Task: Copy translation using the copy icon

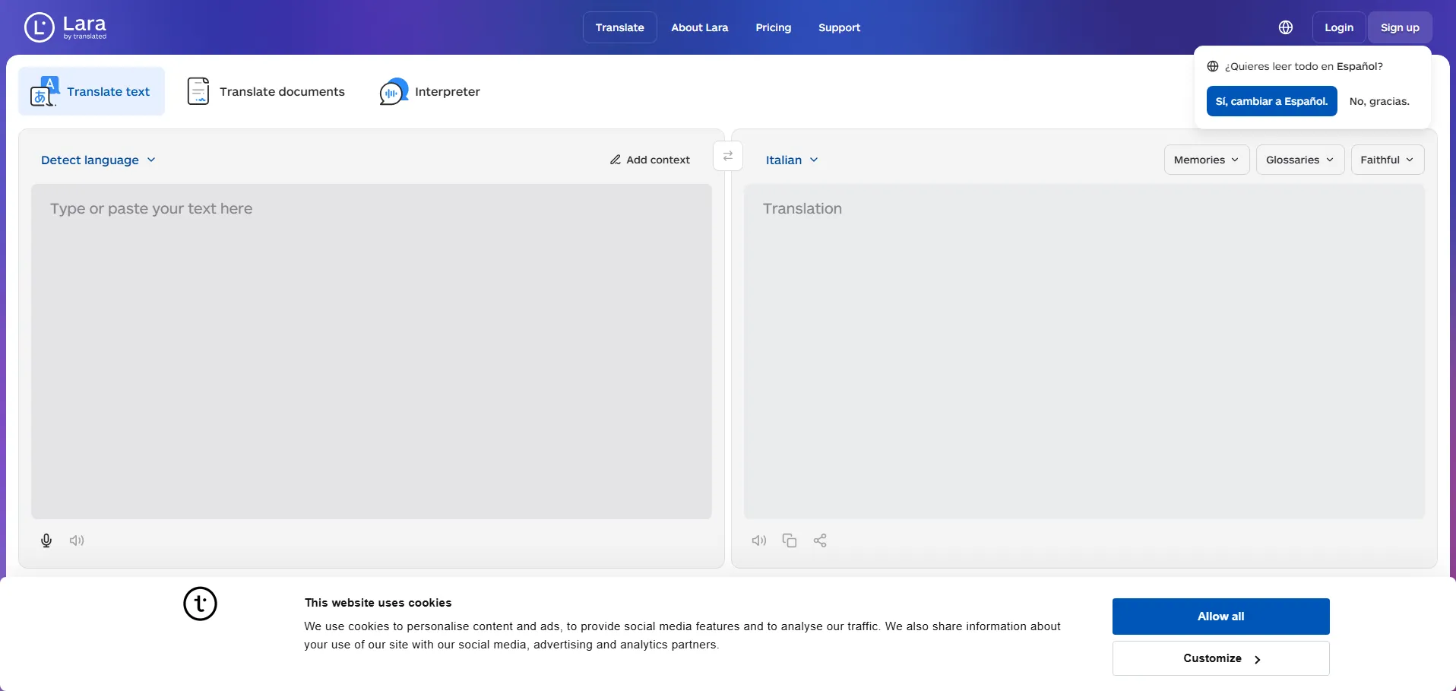Action: pyautogui.click(x=790, y=540)
